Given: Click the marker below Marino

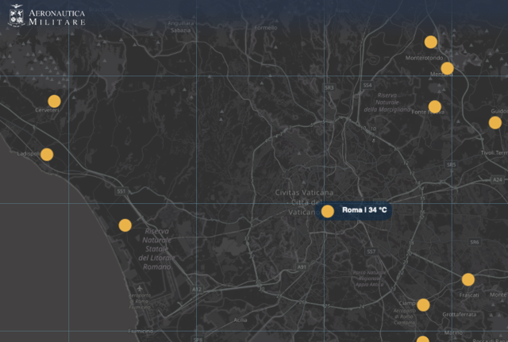Looking at the screenshot, I should [x=423, y=340].
